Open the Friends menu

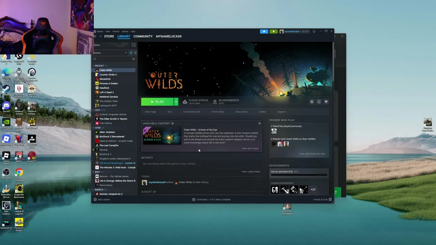point(116,31)
